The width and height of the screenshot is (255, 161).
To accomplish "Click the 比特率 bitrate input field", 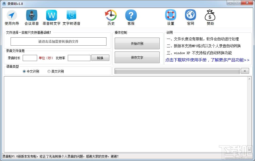I will (x=79, y=58).
